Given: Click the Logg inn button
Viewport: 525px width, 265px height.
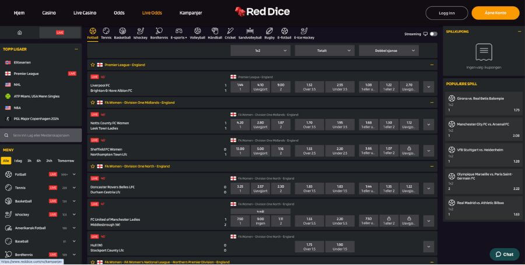Looking at the screenshot, I should point(447,13).
